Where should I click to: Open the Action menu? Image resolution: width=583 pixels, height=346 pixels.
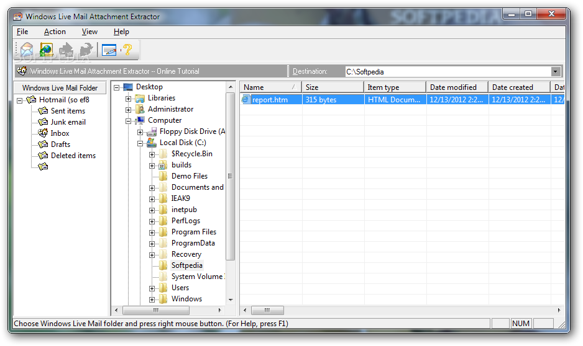pyautogui.click(x=55, y=32)
